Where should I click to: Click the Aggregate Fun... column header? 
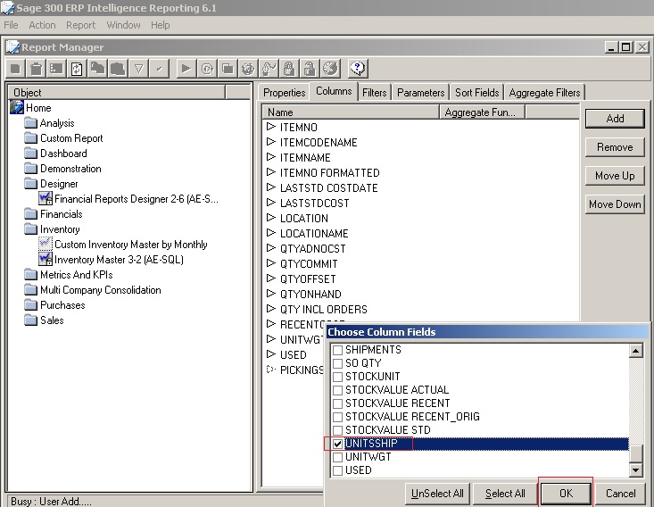[x=482, y=112]
